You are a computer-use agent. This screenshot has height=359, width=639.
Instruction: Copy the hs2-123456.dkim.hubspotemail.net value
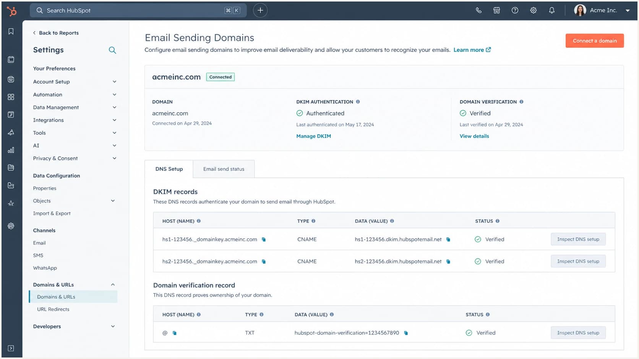(x=448, y=262)
